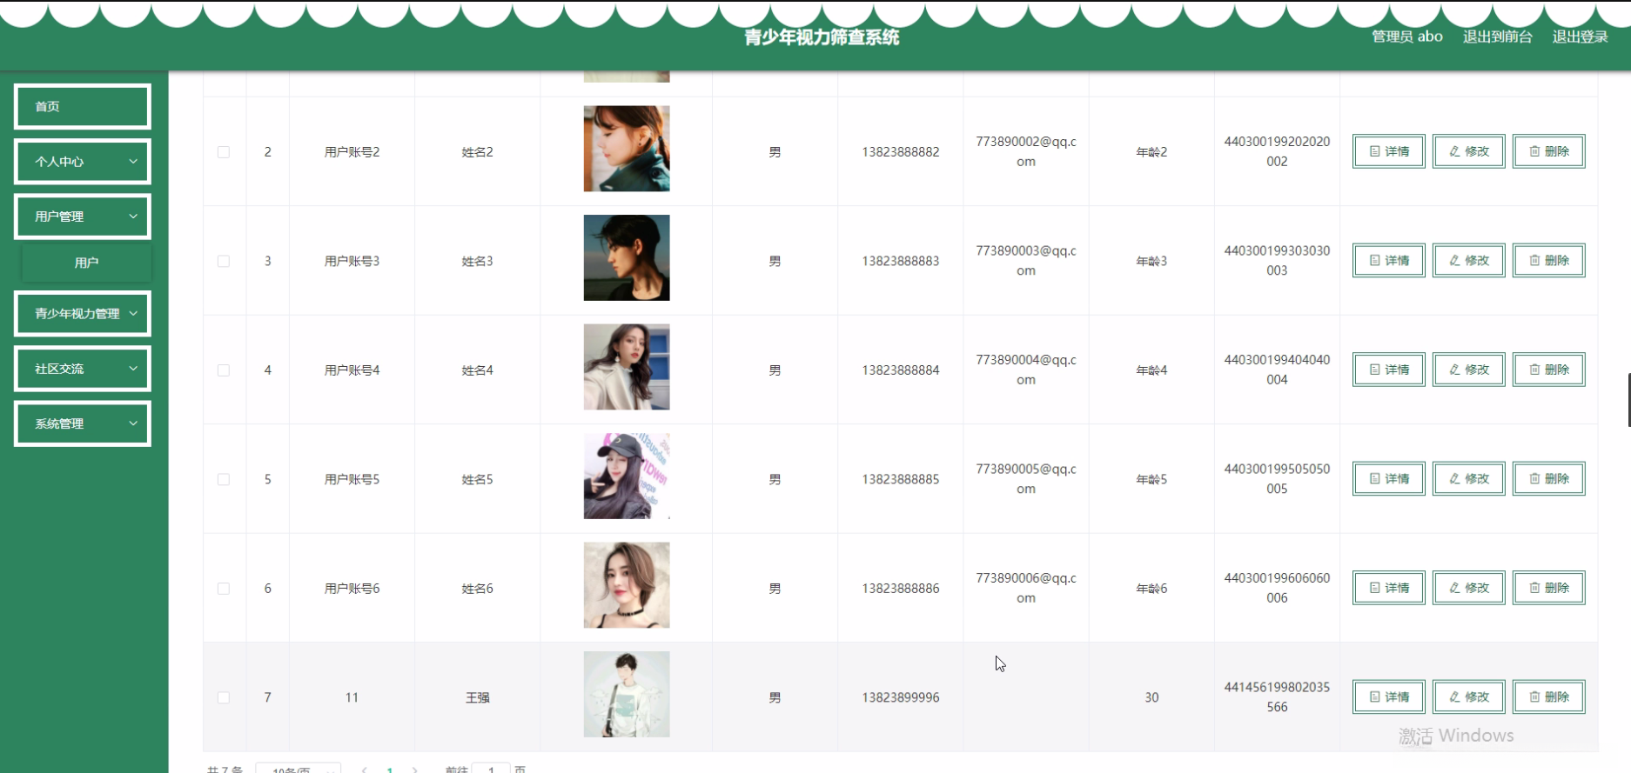Delete the row for 用户账号4
1631x773 pixels.
click(1548, 370)
